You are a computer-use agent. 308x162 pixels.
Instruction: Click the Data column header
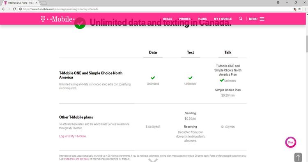tap(153, 52)
